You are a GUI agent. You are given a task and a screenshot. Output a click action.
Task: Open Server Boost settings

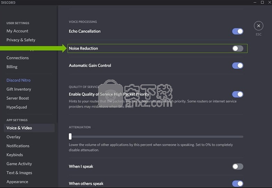(18, 98)
